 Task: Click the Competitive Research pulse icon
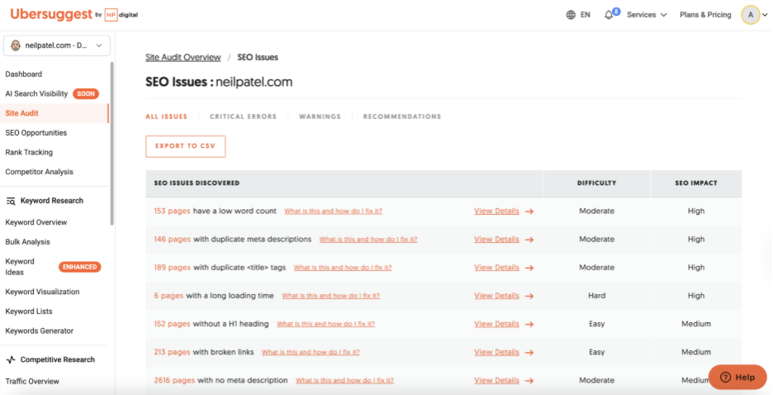click(11, 359)
